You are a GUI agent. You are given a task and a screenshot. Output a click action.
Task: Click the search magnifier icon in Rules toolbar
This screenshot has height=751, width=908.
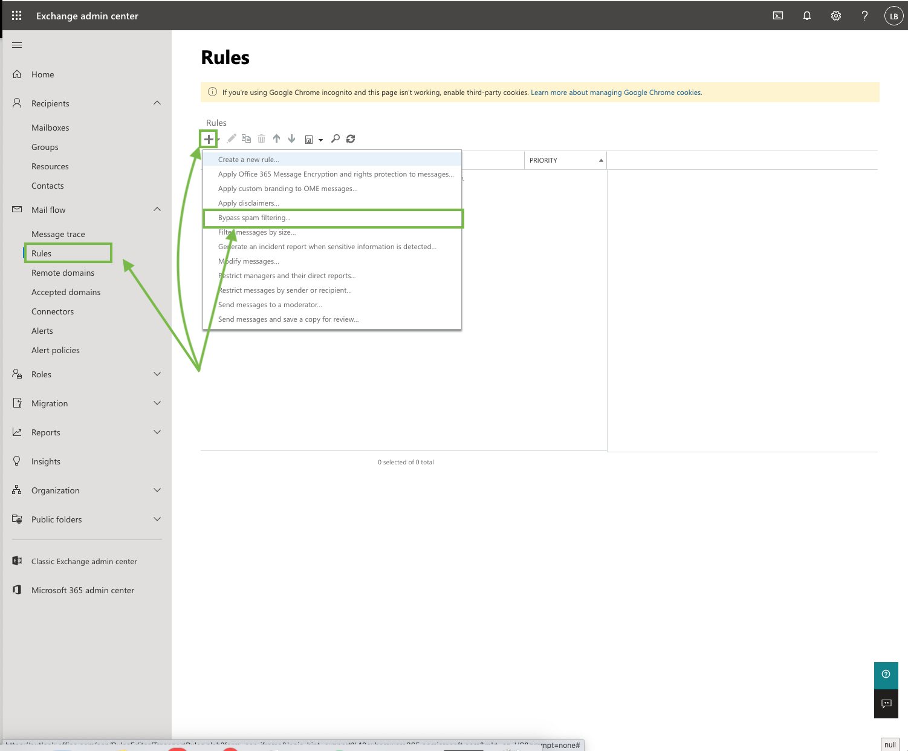coord(336,139)
